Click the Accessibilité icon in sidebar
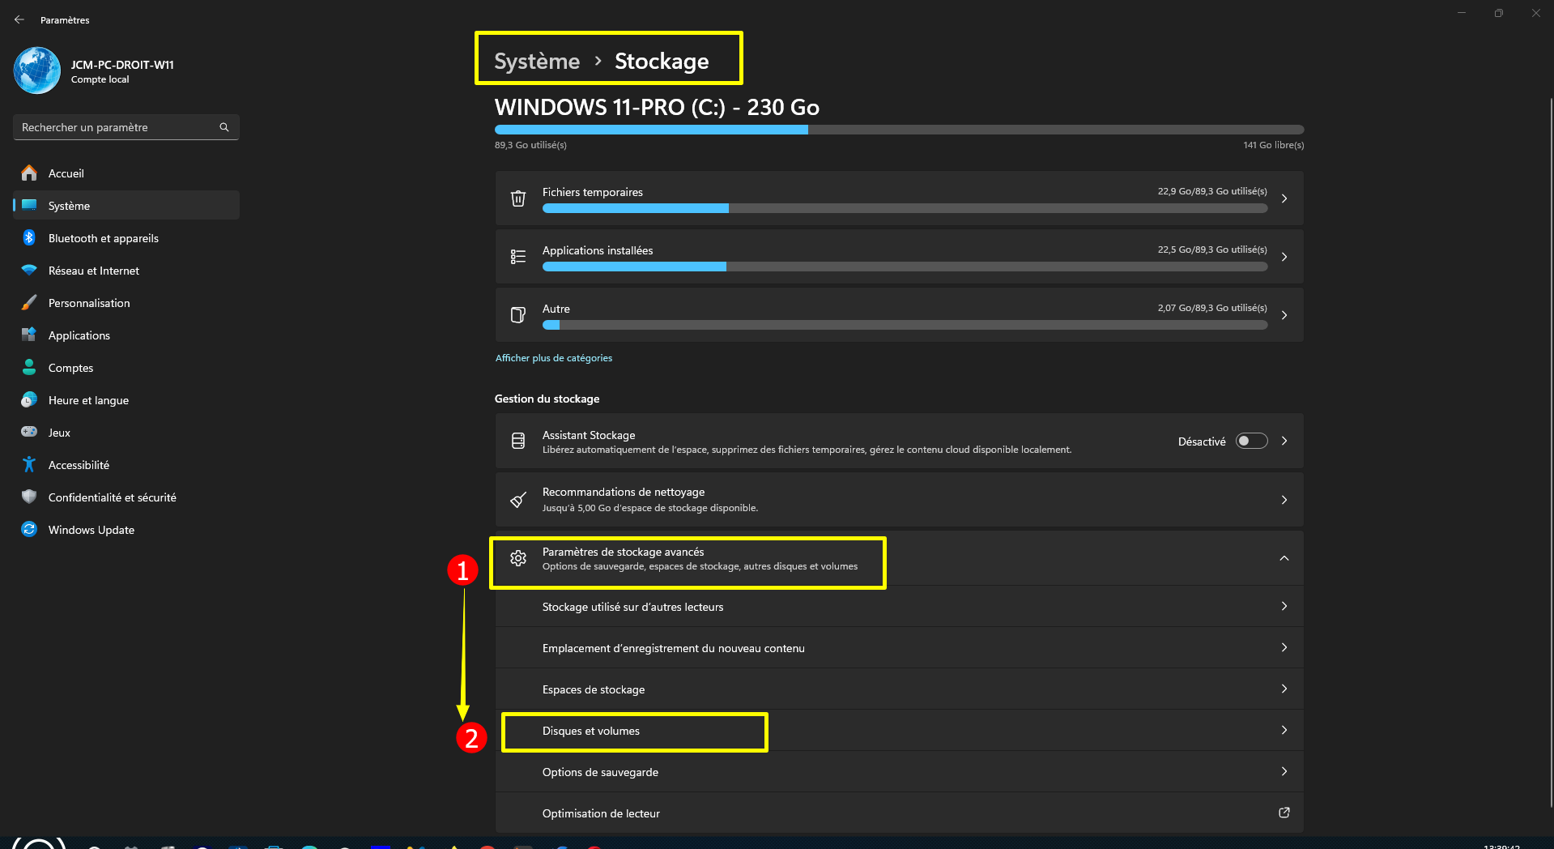Screen dimensions: 1554x849 pyautogui.click(x=29, y=465)
